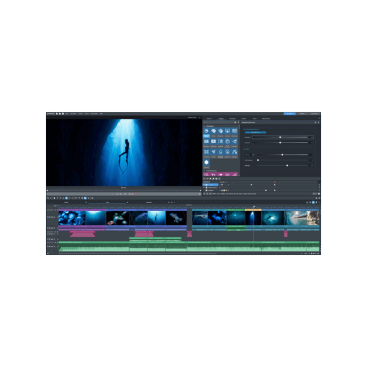367x367 pixels.
Task: Click the blue auto exposure button
Action: point(255,132)
